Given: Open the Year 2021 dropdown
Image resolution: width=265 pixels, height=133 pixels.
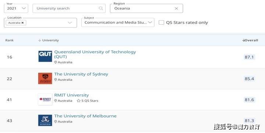Looking at the screenshot, I should (16, 8).
